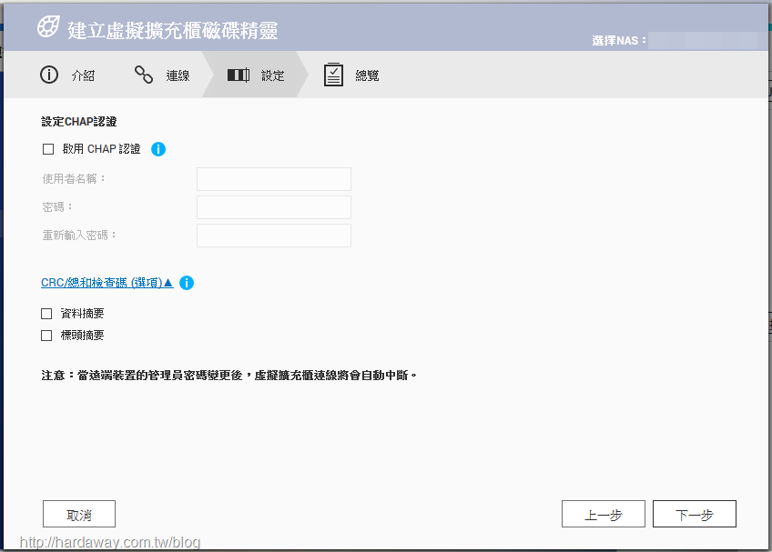772x552 pixels.
Task: Click the 注意 warning note text
Action: click(229, 376)
